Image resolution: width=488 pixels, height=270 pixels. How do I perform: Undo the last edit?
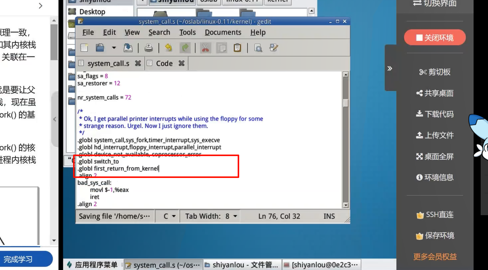(x=168, y=48)
